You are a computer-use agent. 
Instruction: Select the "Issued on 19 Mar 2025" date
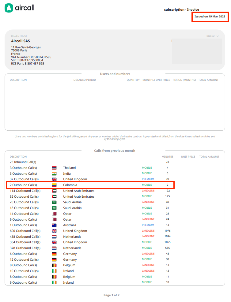click(210, 17)
